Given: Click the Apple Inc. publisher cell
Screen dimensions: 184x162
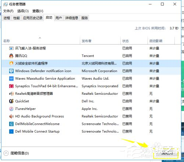Looking at the screenshot, I should [89, 109].
